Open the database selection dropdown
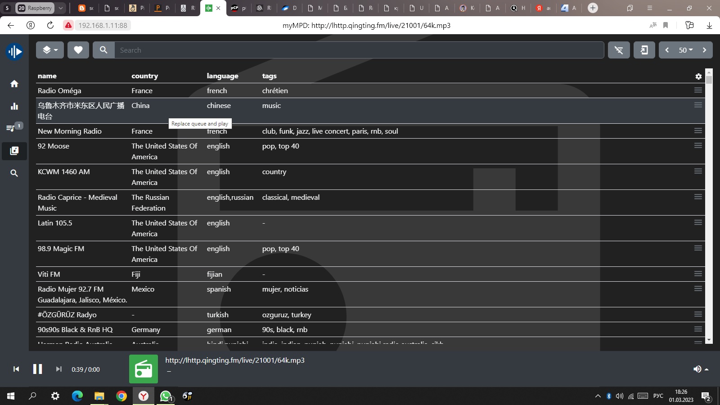 [50, 50]
